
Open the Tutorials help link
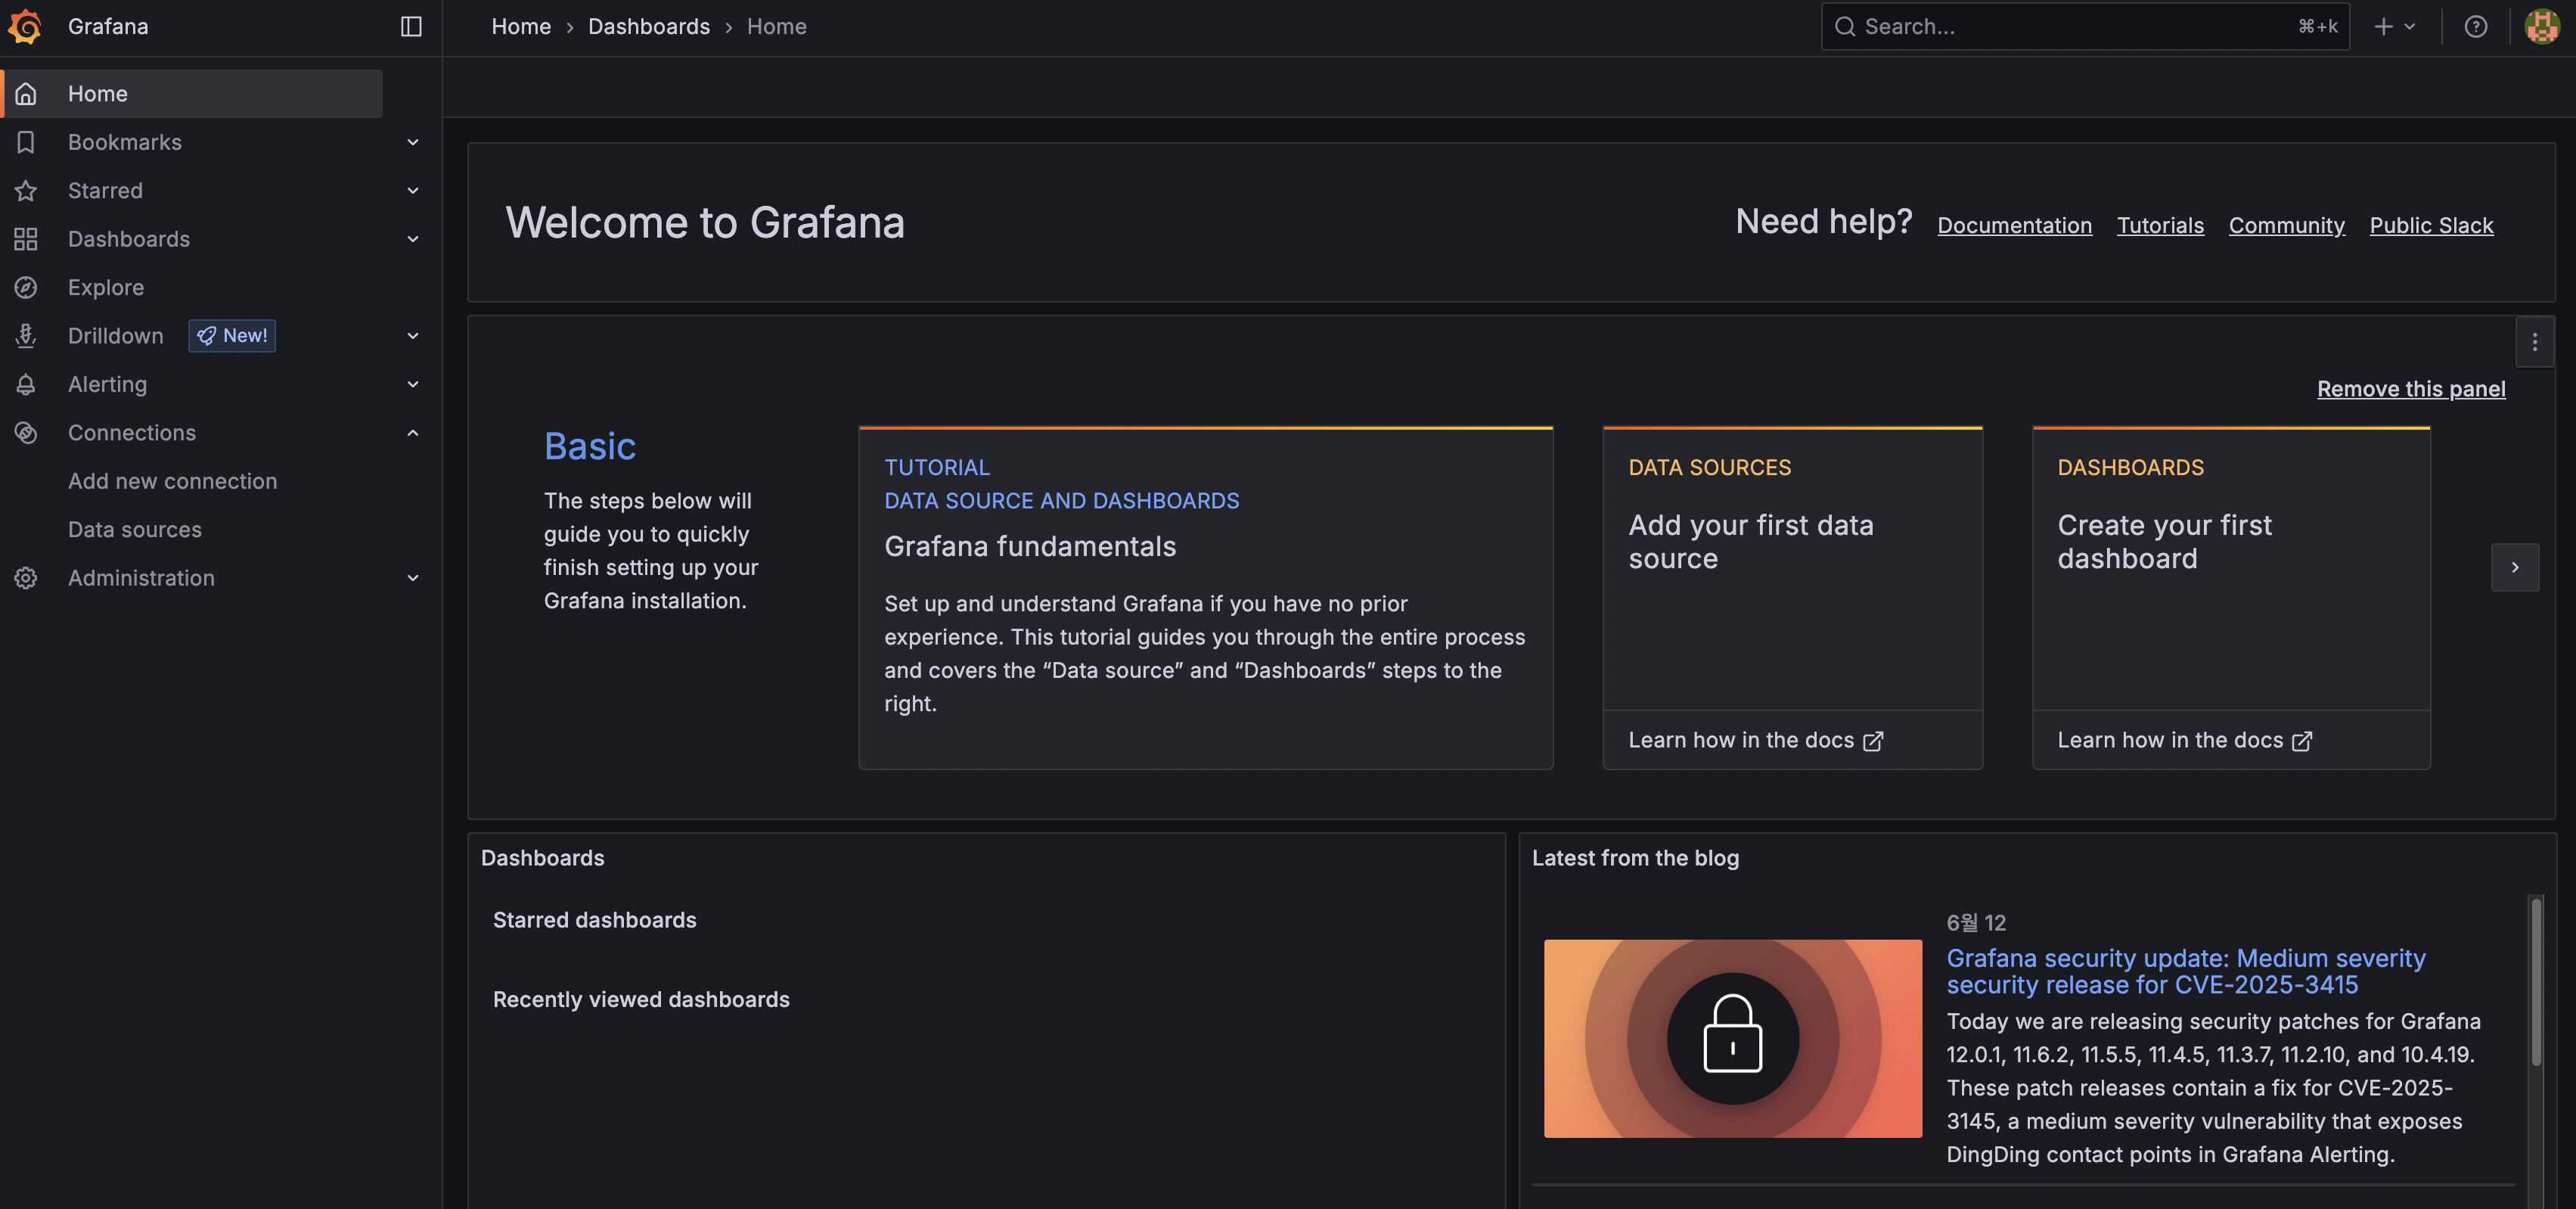coord(2160,226)
